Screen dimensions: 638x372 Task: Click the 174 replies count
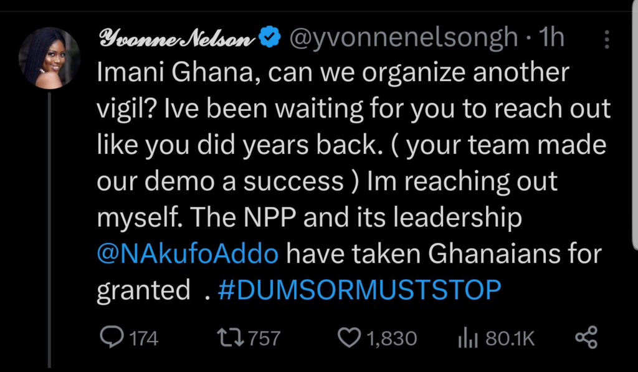pyautogui.click(x=145, y=338)
